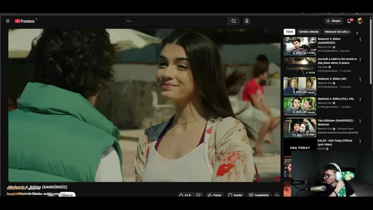Open options for Tüm Bölümler playlist
Image resolution: width=373 pixels, height=210 pixels.
[x=360, y=121]
